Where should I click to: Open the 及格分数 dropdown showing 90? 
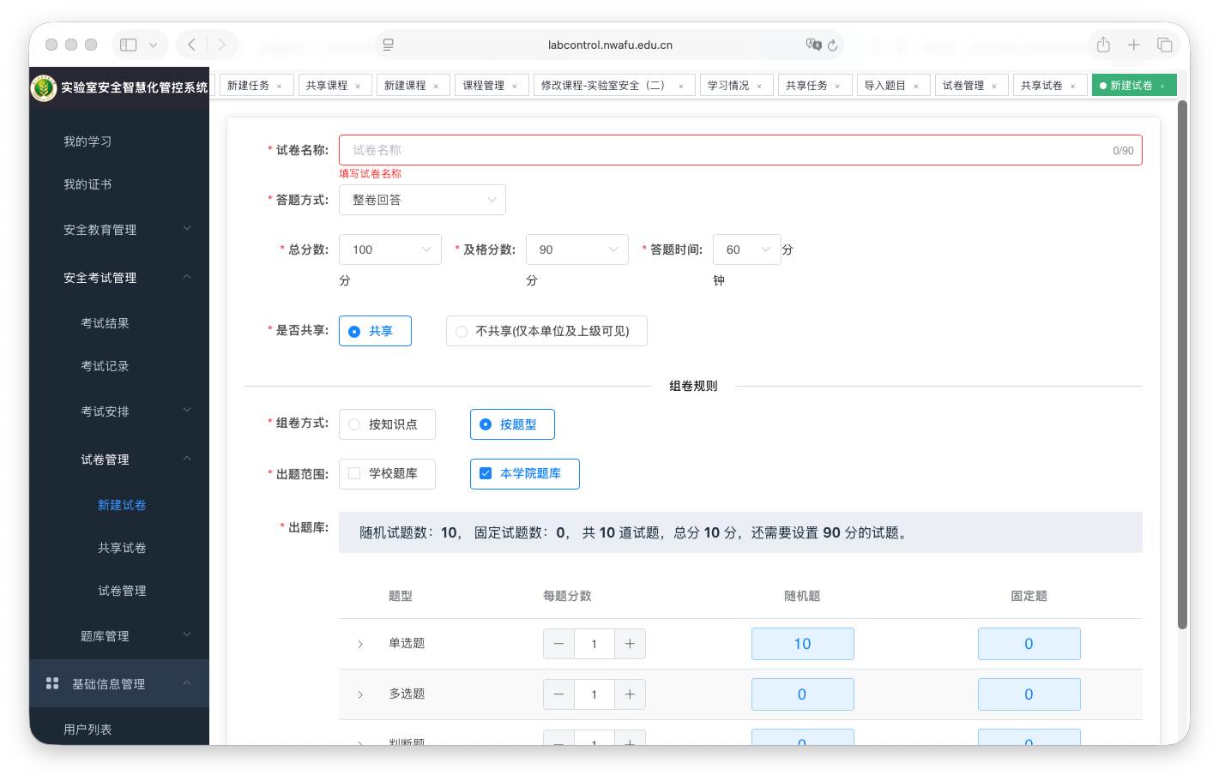[577, 249]
